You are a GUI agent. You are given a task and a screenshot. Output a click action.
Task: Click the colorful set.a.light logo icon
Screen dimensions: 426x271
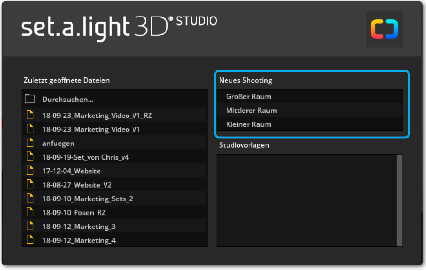(x=384, y=29)
